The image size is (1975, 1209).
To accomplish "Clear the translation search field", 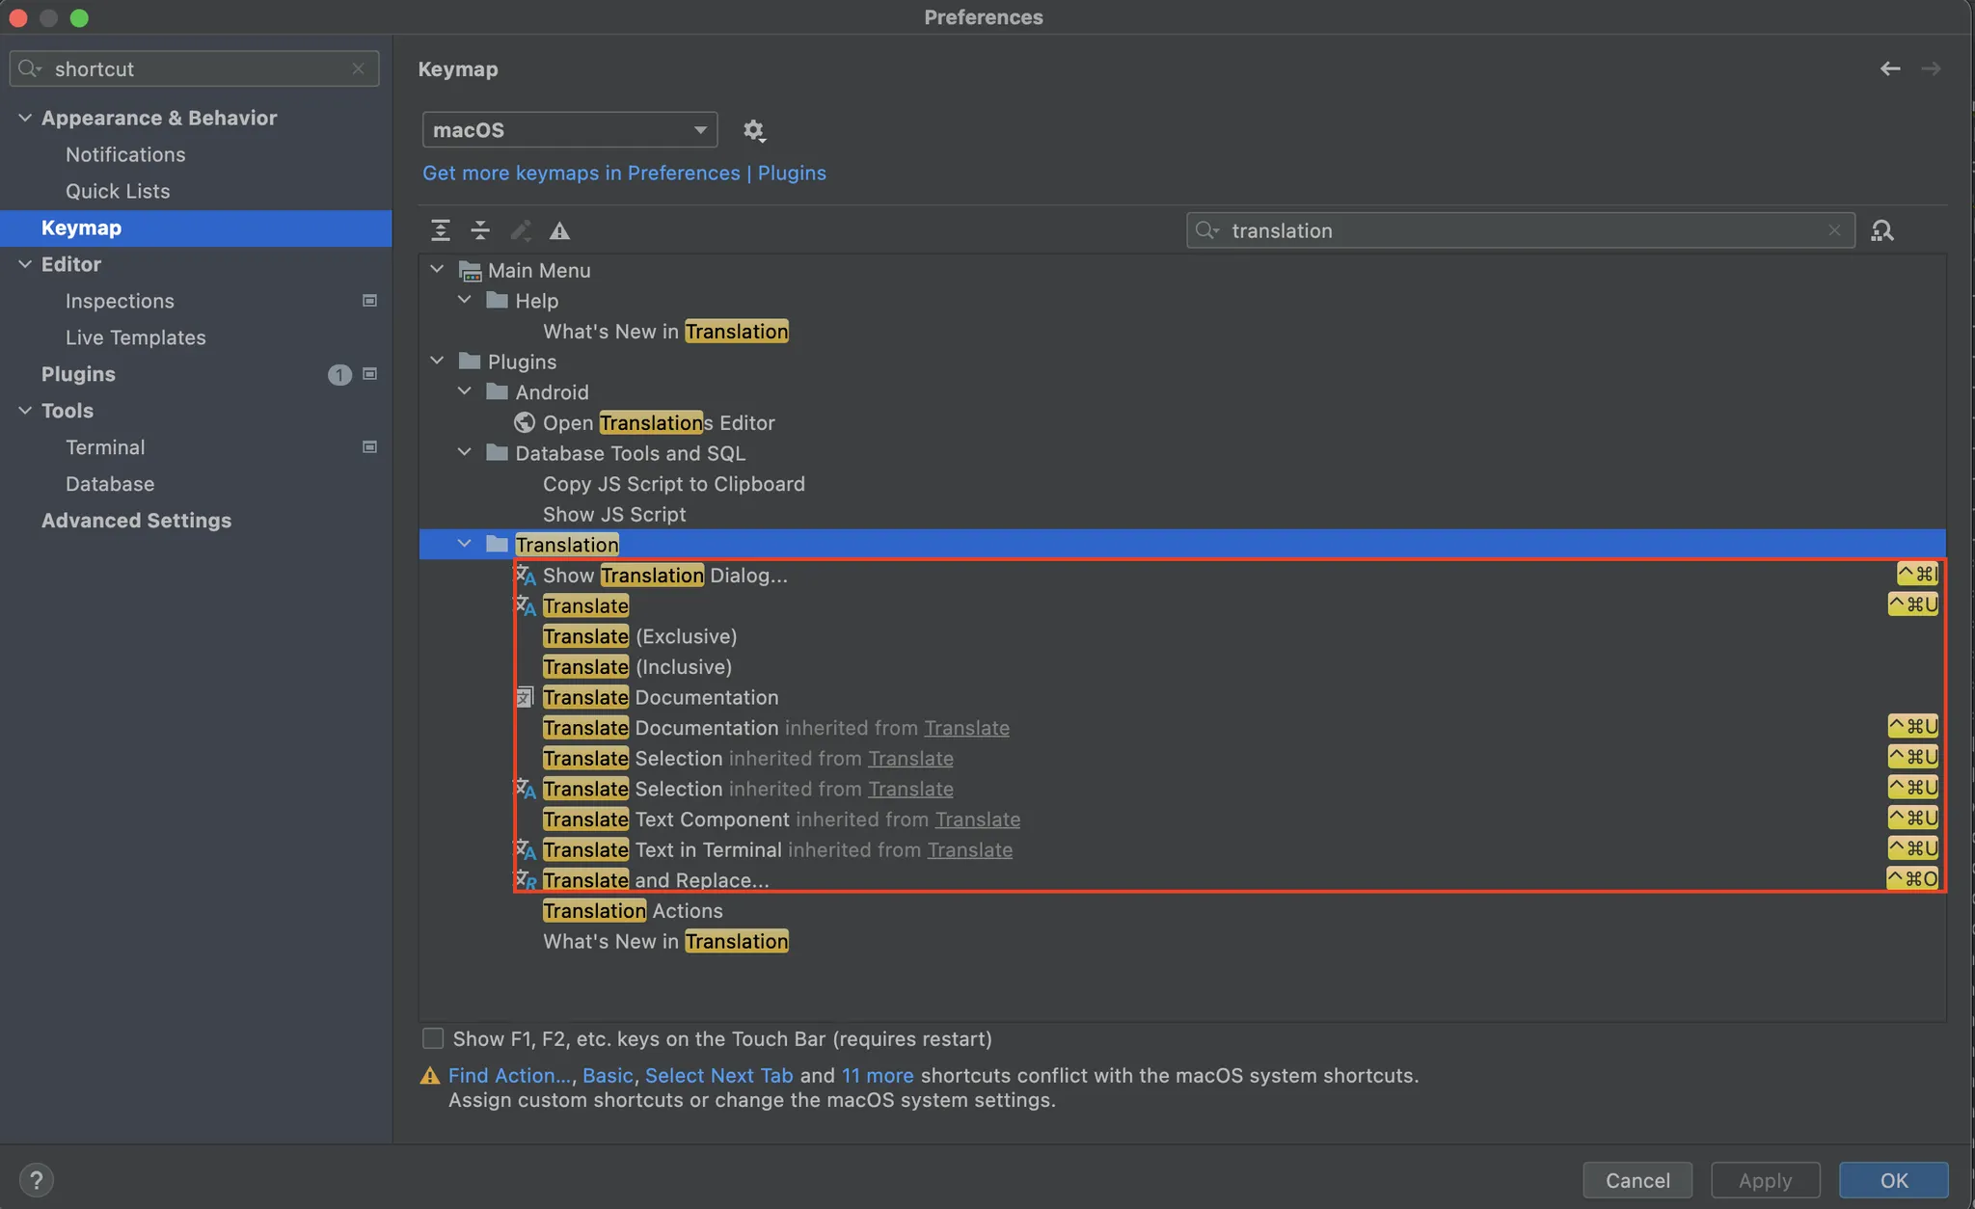I will point(1834,230).
